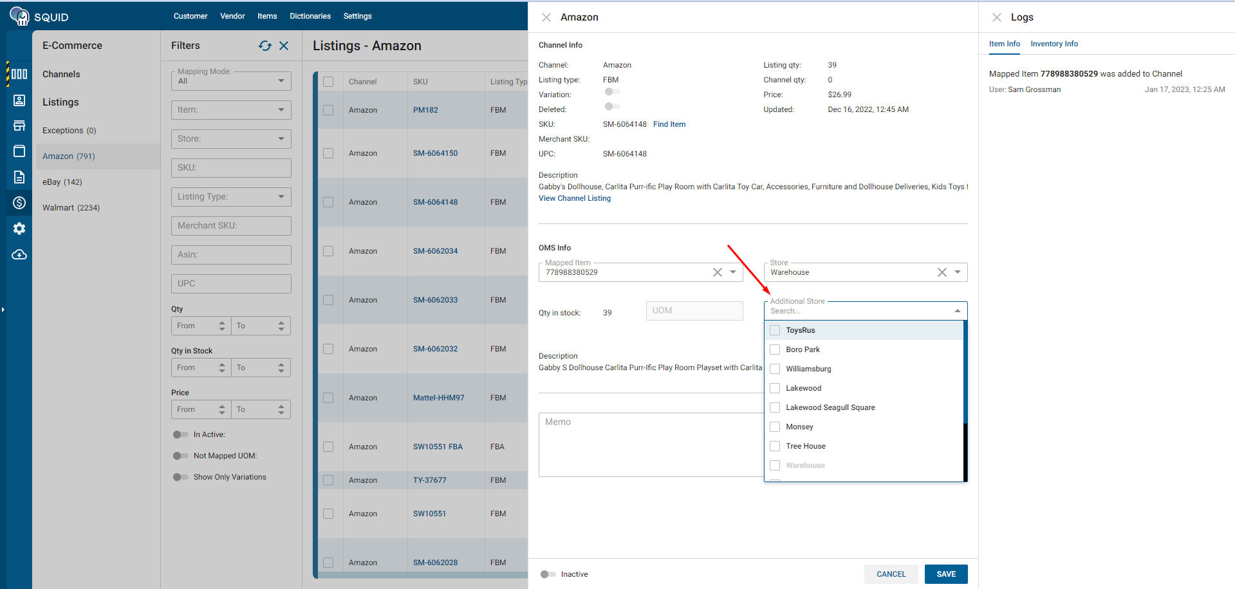Close the Amazon detail panel
This screenshot has width=1235, height=589.
546,17
